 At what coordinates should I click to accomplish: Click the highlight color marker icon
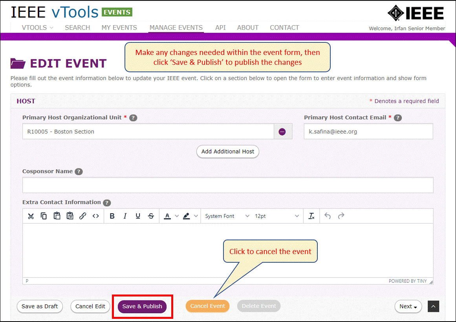click(187, 216)
